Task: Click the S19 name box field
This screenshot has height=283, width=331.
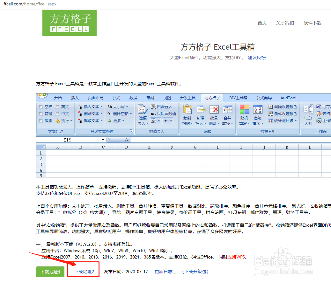Action: coord(68,140)
